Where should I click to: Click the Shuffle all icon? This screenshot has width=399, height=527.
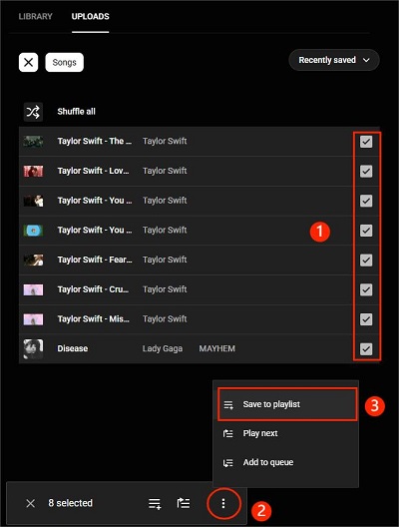point(33,112)
